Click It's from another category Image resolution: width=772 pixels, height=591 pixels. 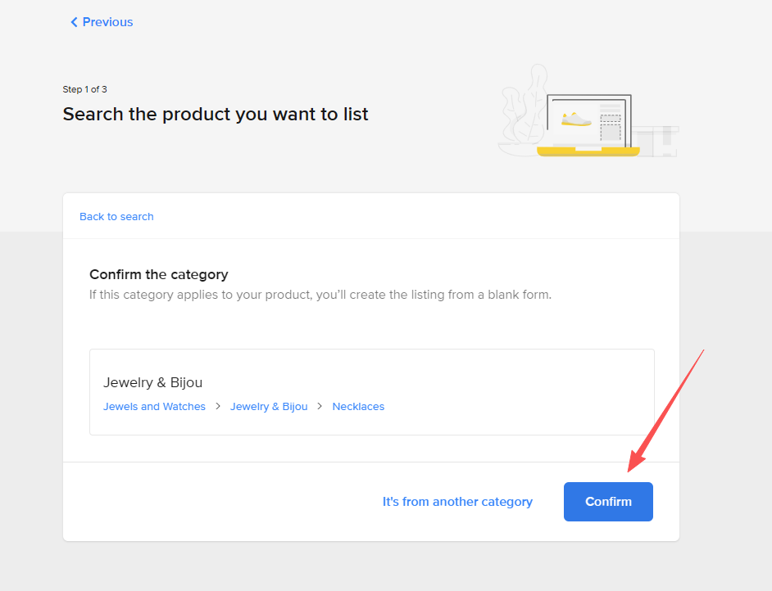click(x=457, y=502)
